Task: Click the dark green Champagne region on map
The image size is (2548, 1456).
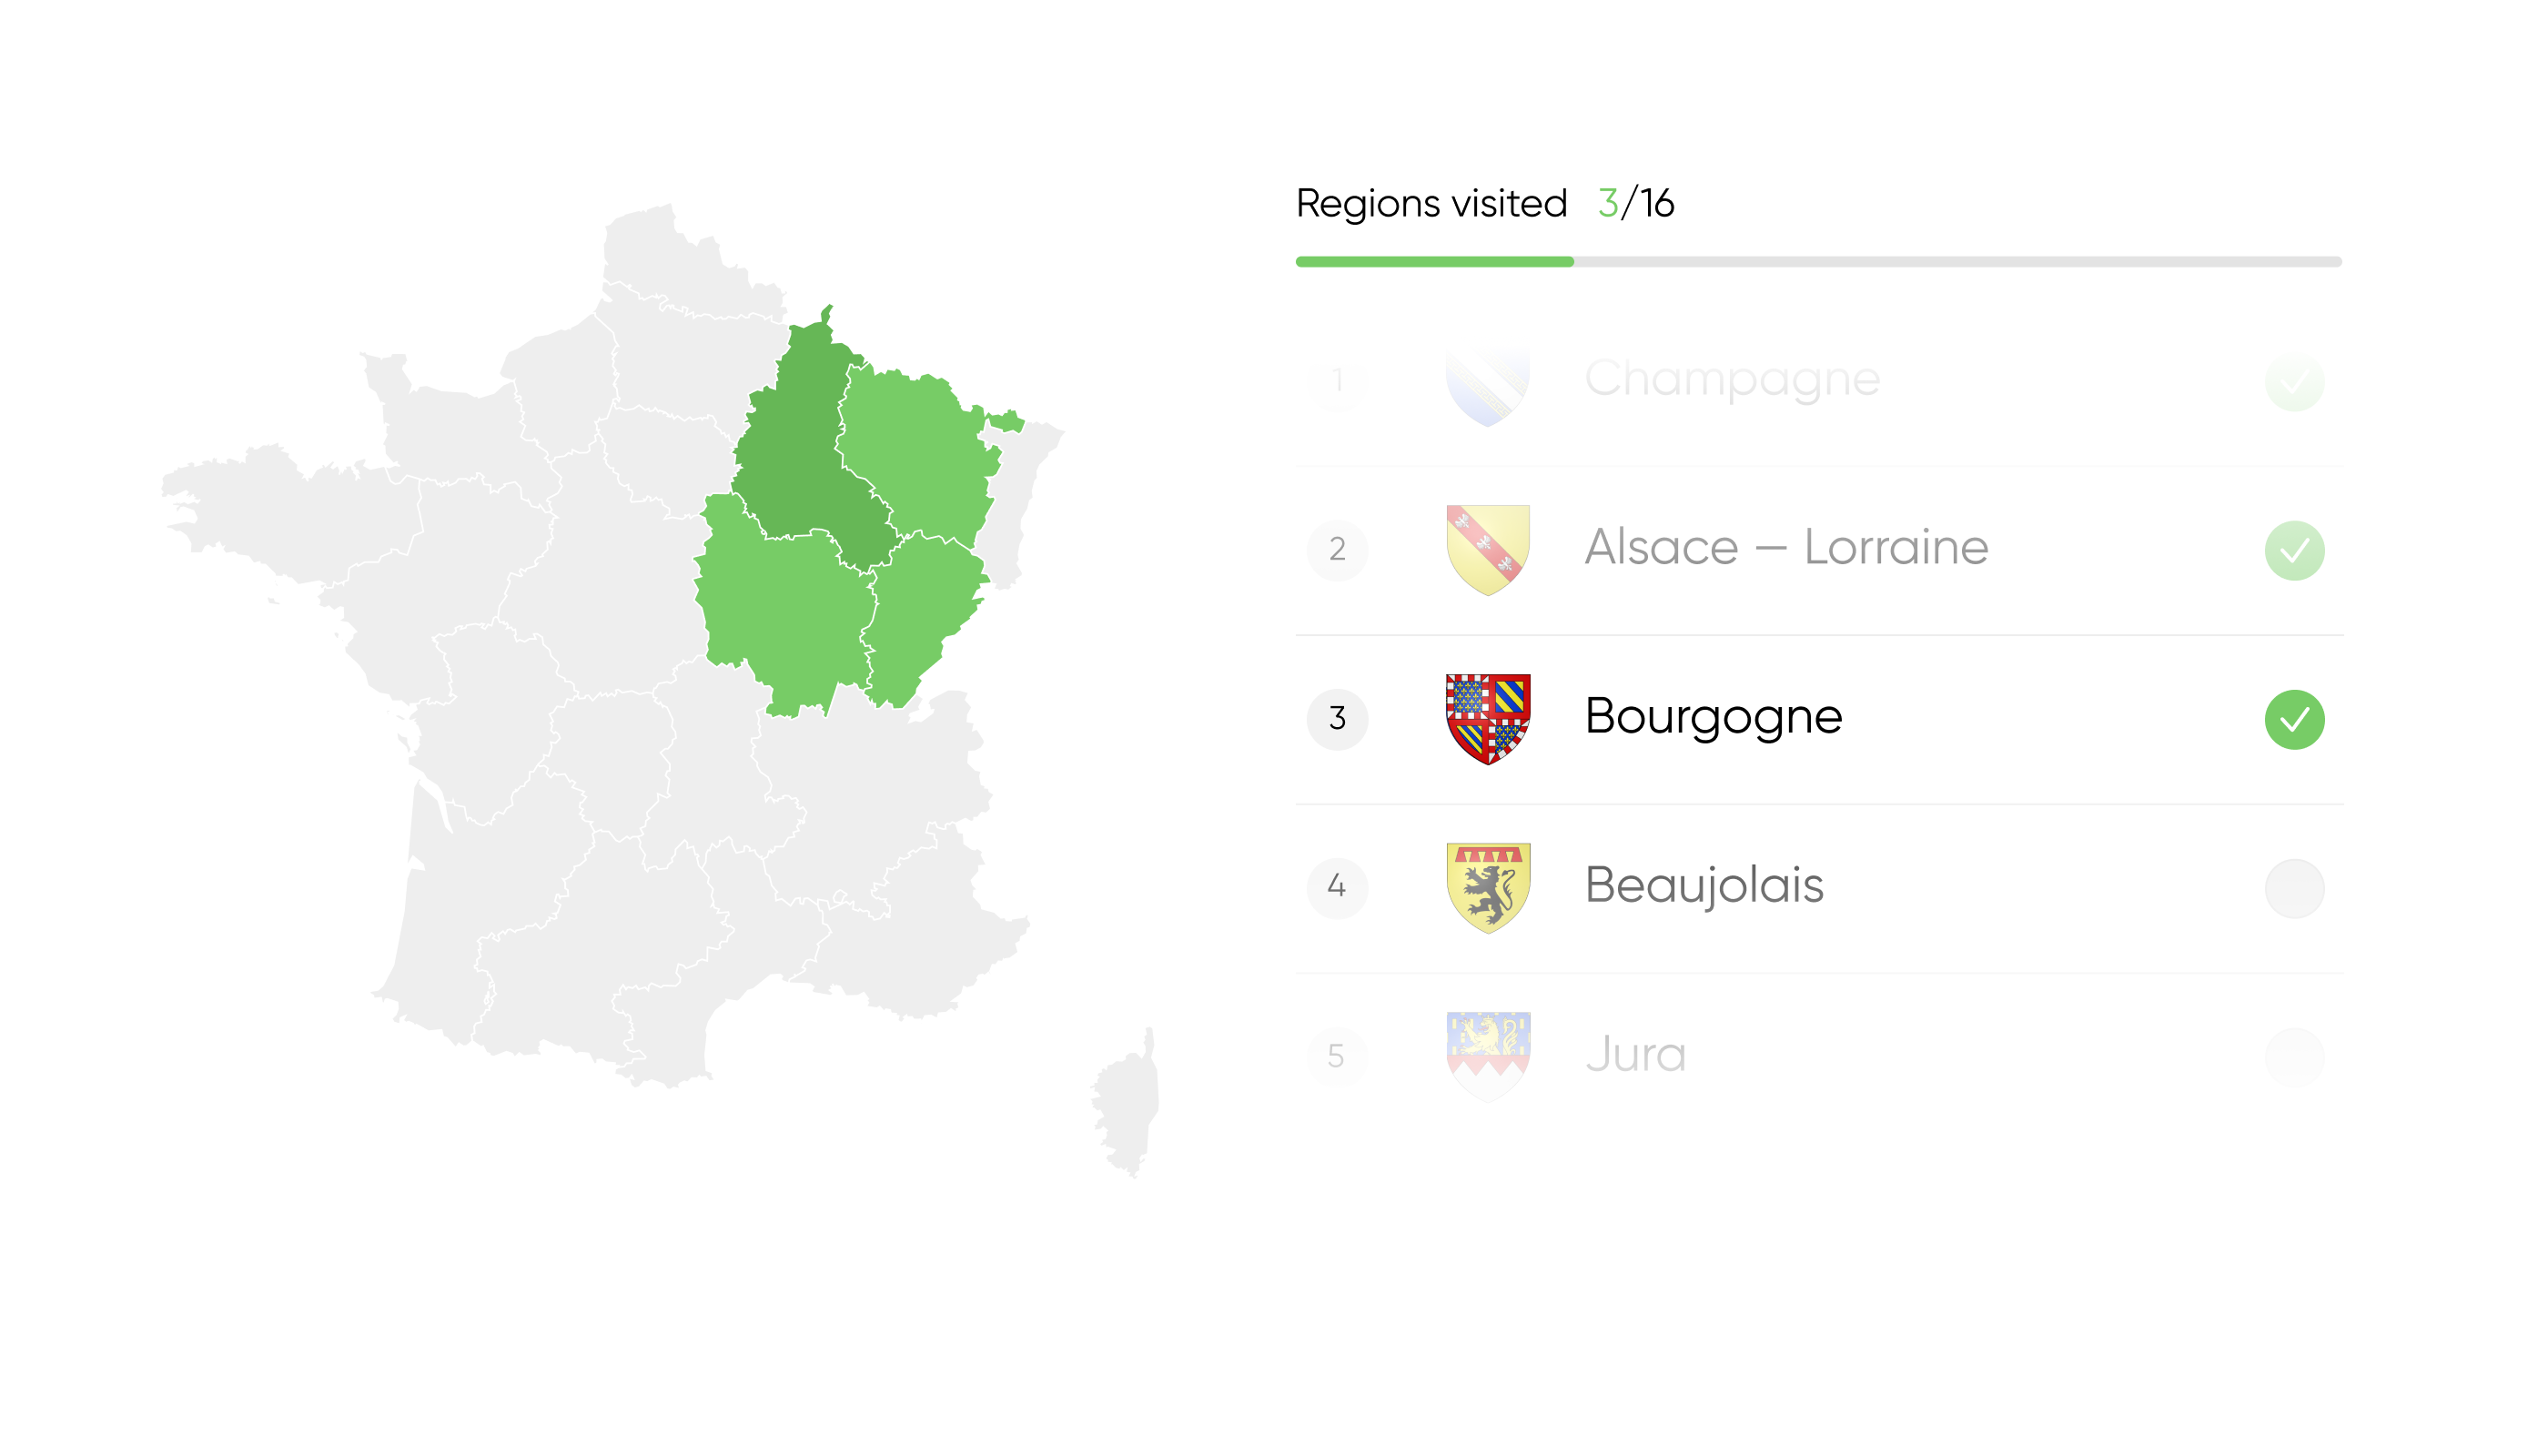Action: (800, 450)
